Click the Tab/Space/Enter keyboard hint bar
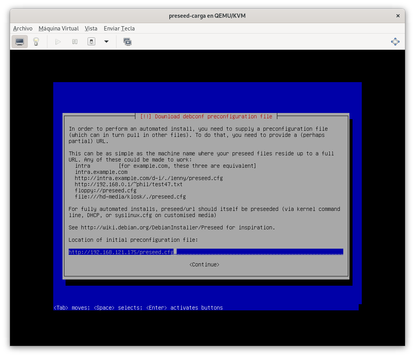Screen dimensions: 415x357 pyautogui.click(x=138, y=308)
